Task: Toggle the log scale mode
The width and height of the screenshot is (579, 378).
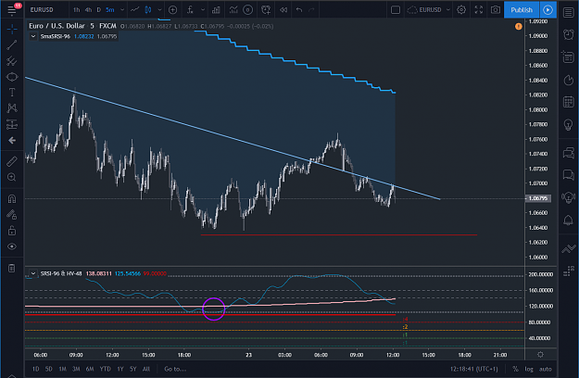Action: (529, 369)
